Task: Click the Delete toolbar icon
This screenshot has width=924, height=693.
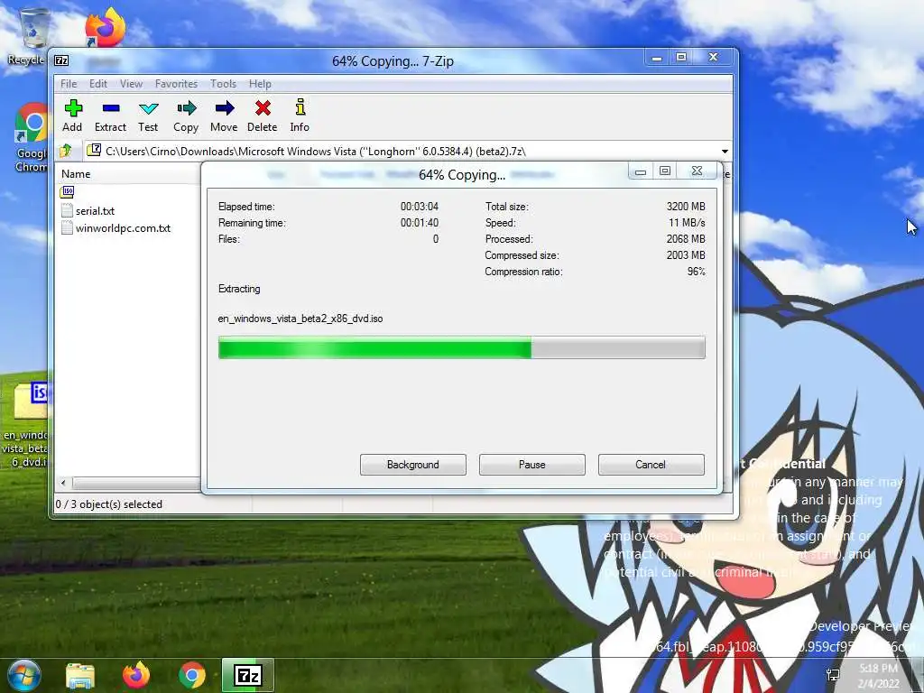Action: click(x=263, y=108)
